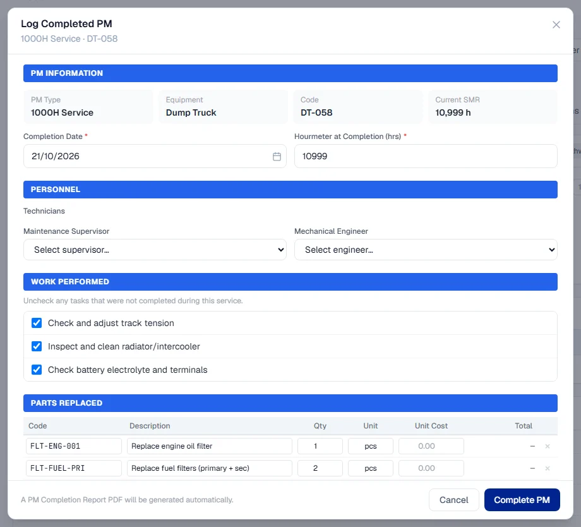Open the Mechanical Engineer dropdown

pos(426,250)
